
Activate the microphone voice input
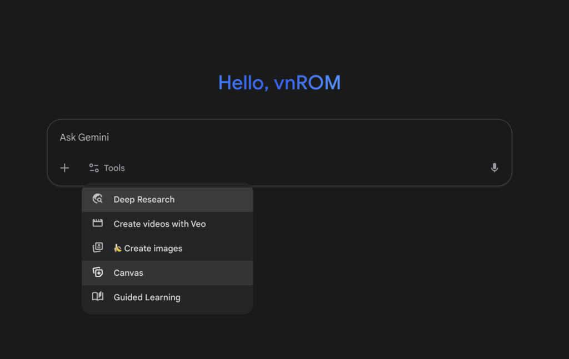pyautogui.click(x=494, y=168)
